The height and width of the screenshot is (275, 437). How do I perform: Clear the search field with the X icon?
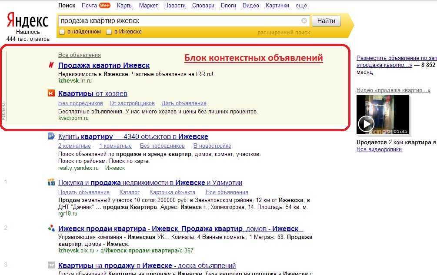[x=304, y=20]
